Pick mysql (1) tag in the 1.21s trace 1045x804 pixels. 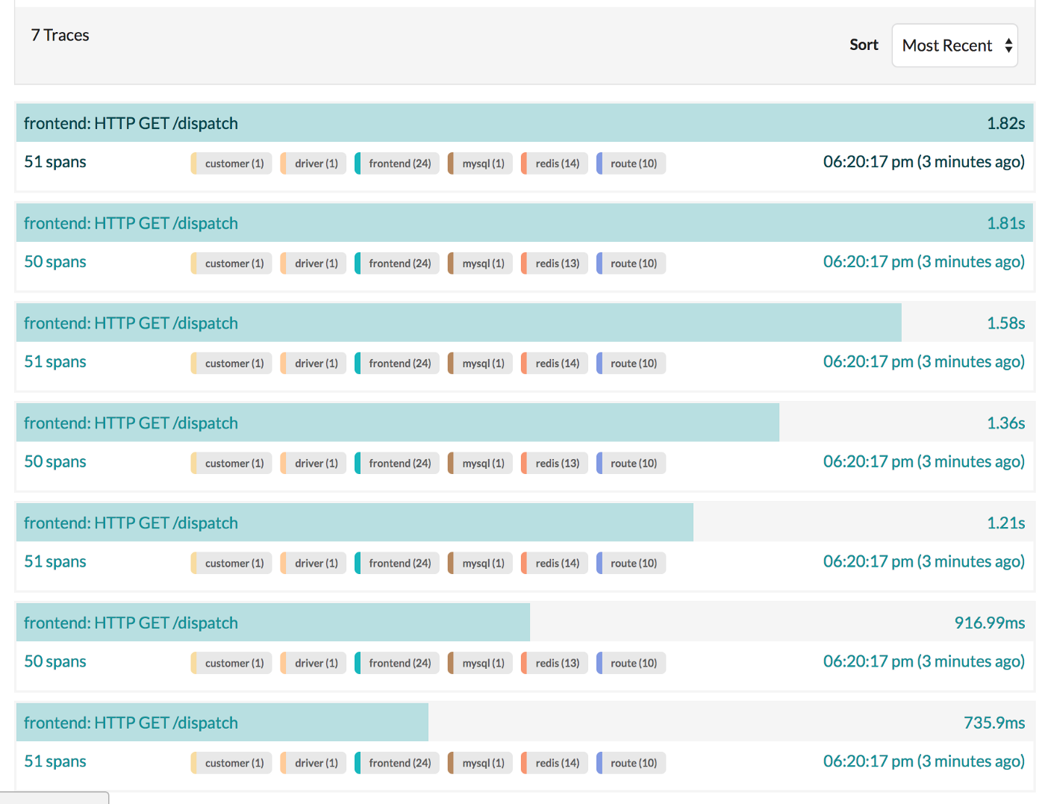point(480,564)
